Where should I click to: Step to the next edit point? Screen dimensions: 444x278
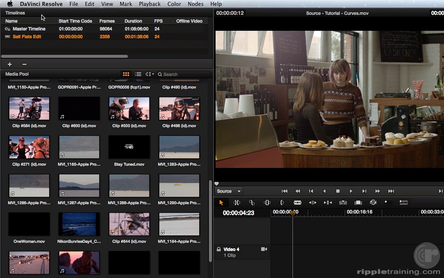[x=364, y=191]
